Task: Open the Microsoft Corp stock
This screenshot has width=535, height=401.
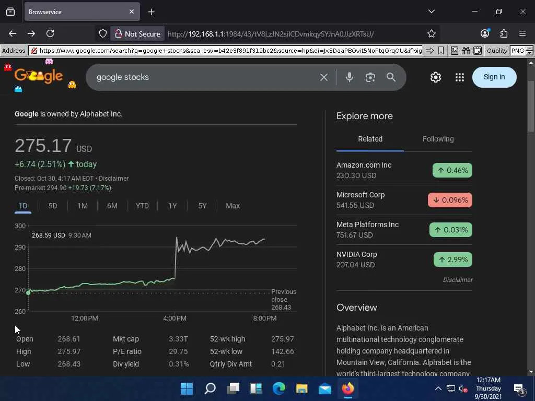Action: pyautogui.click(x=404, y=200)
